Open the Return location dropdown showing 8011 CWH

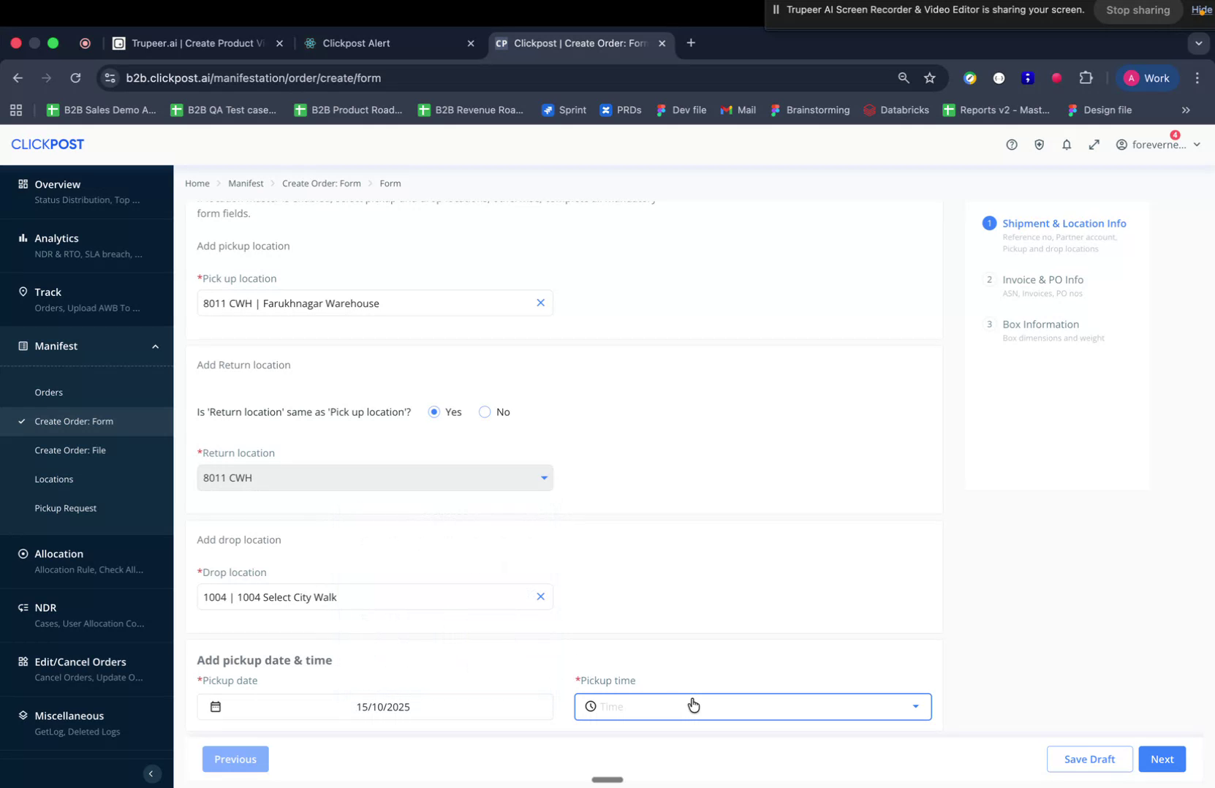tap(544, 477)
